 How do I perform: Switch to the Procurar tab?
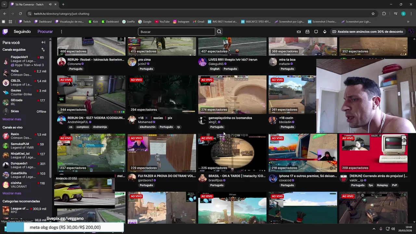45,32
